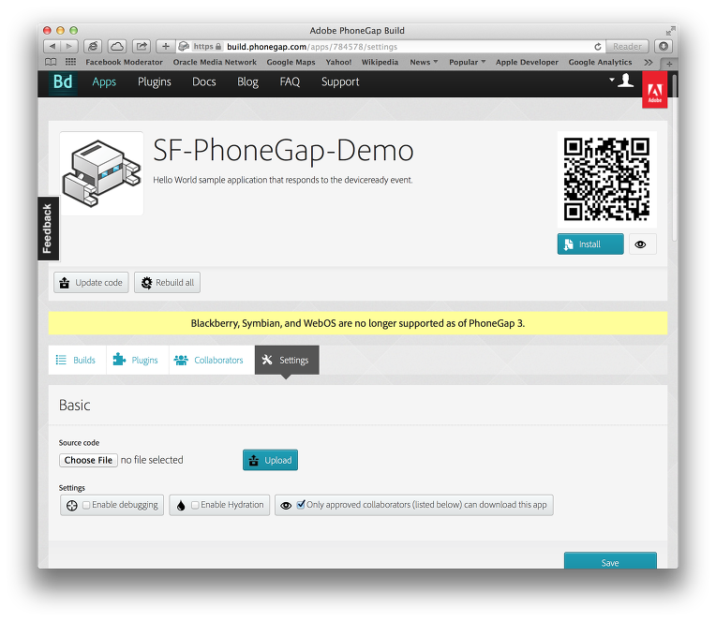
Task: Toggle the eye visibility button beside Install
Action: click(642, 244)
